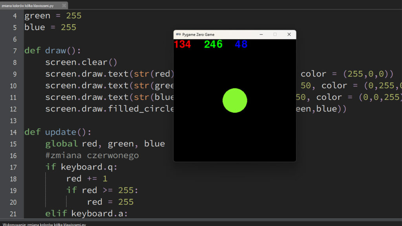Click the greyed-out maximize button of Pygame window
Viewport: 402px width, 226px height.
(x=275, y=35)
